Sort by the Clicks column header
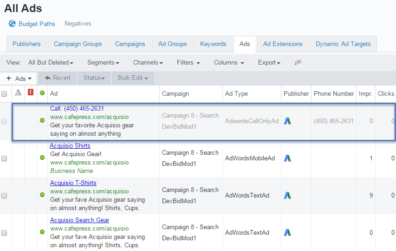Viewport: 396px width, 251px height. click(x=386, y=94)
